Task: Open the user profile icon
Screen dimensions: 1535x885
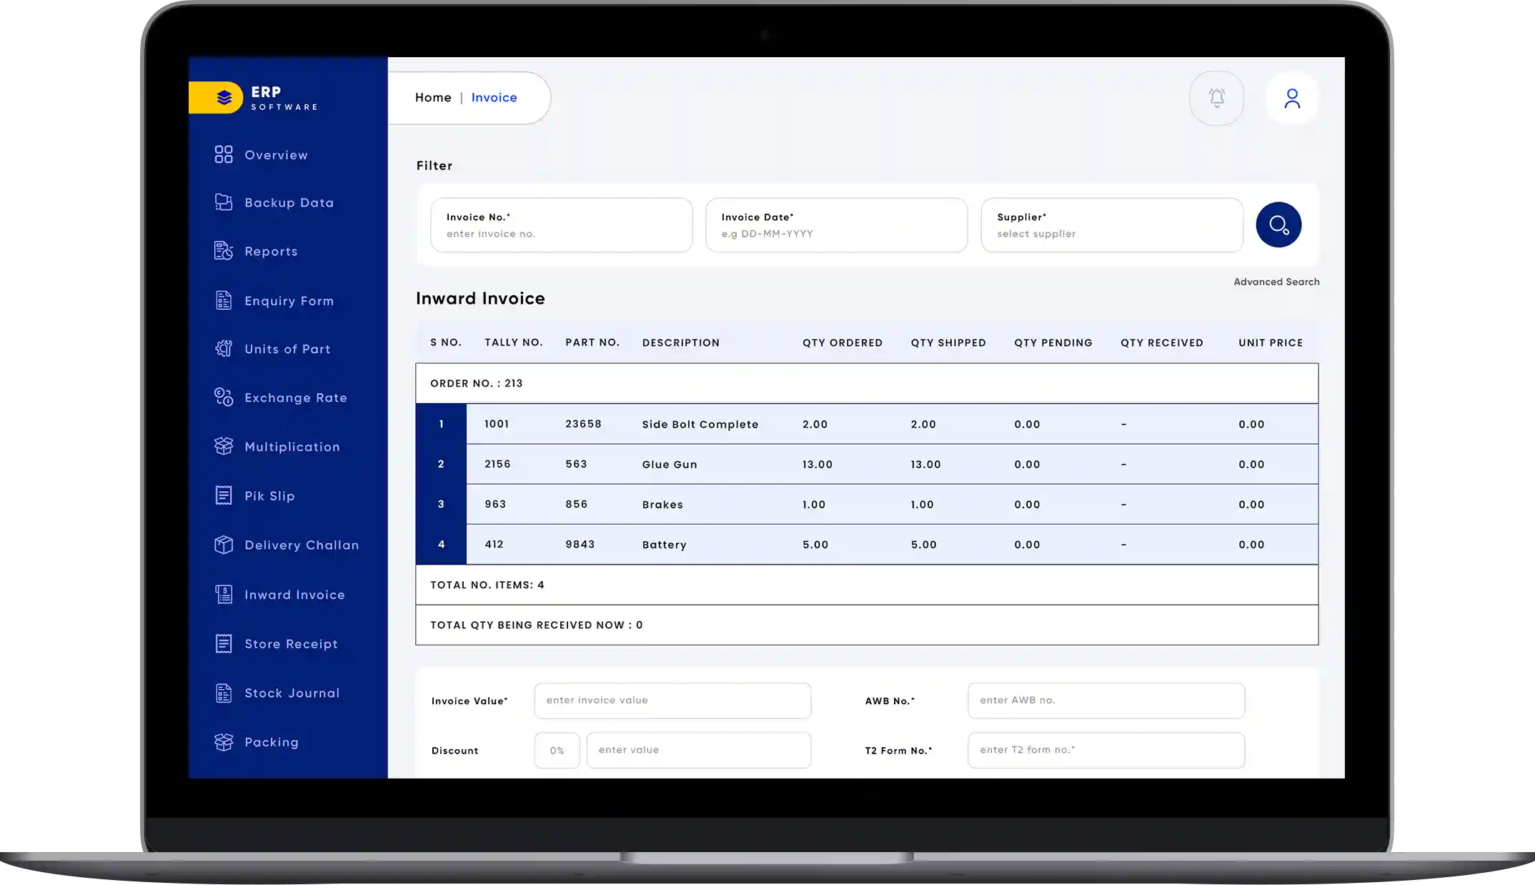Action: coord(1292,98)
